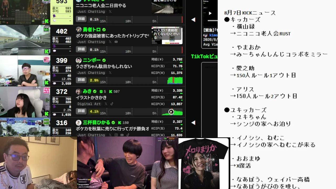Click the verified badge next to みき
Screen dimensions: 336x189
95,91
